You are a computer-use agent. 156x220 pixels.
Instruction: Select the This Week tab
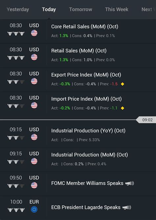[117, 10]
